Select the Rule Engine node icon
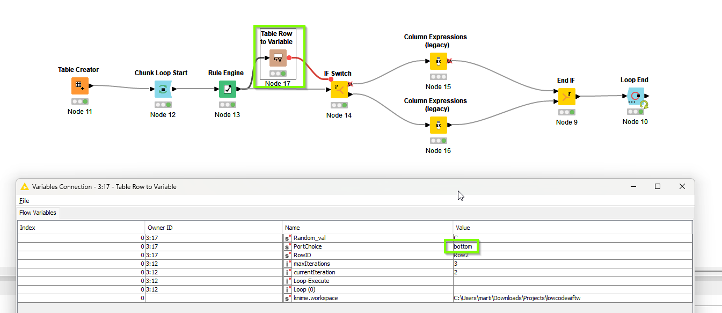The height and width of the screenshot is (313, 722). point(227,89)
